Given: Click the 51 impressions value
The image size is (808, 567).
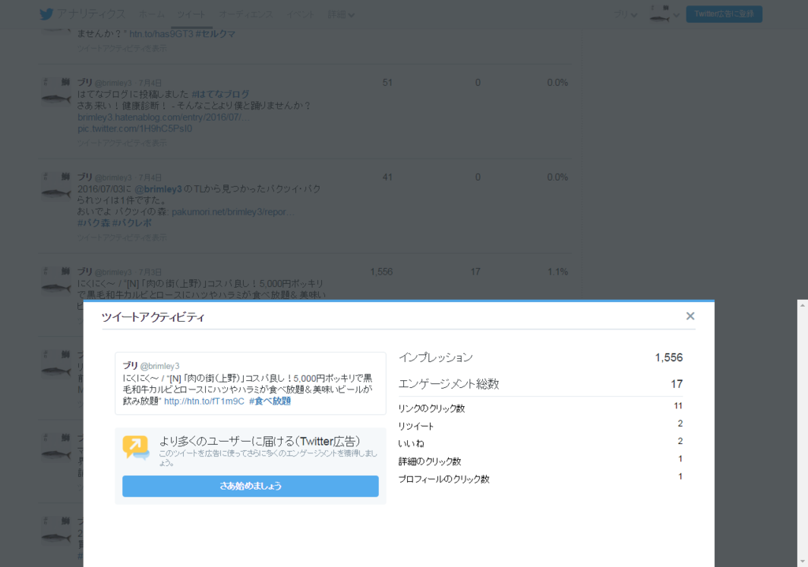Looking at the screenshot, I should [x=387, y=82].
